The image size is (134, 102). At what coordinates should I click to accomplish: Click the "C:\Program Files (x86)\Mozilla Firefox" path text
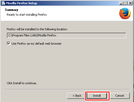32,35
